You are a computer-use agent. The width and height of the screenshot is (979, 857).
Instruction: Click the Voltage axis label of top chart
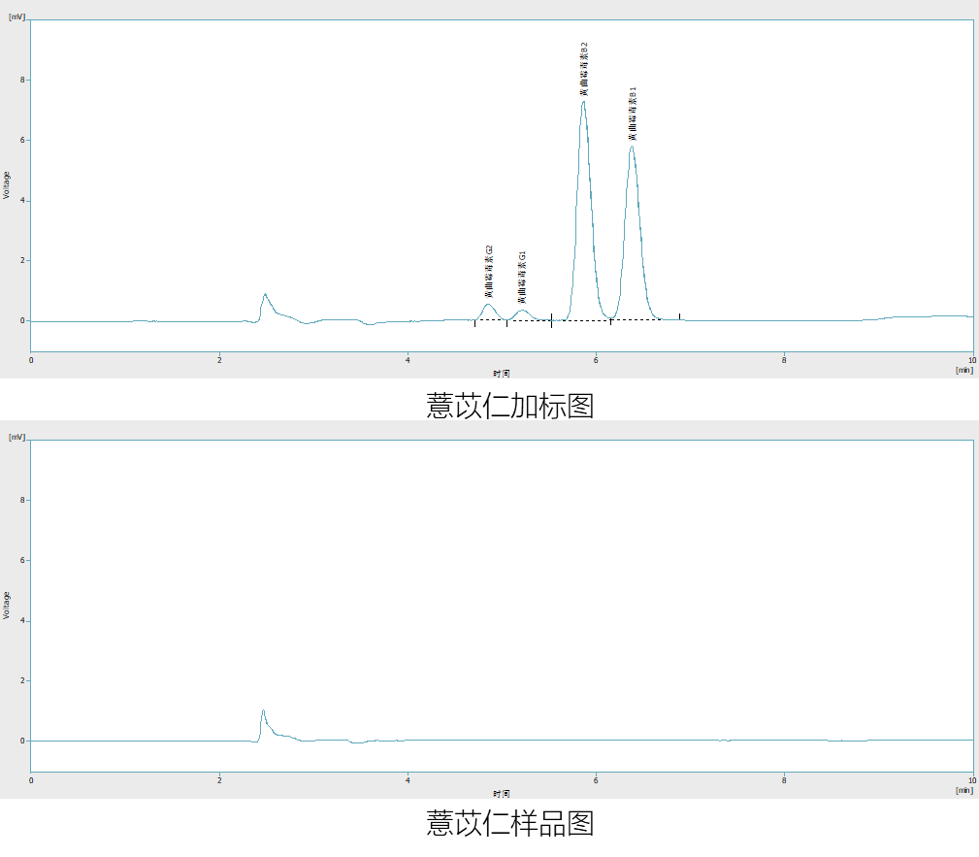7,184
